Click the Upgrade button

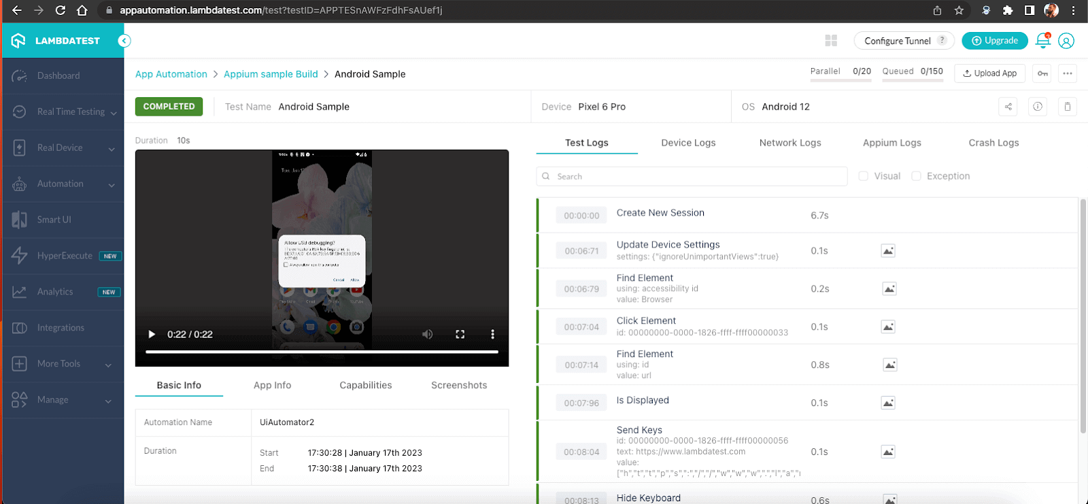(994, 41)
